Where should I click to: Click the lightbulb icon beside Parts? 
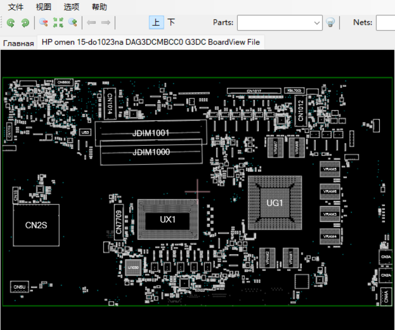(x=330, y=23)
